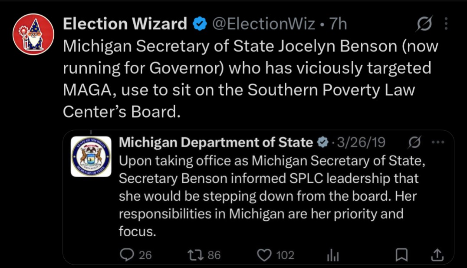Like the post with the heart icon

pyautogui.click(x=264, y=255)
